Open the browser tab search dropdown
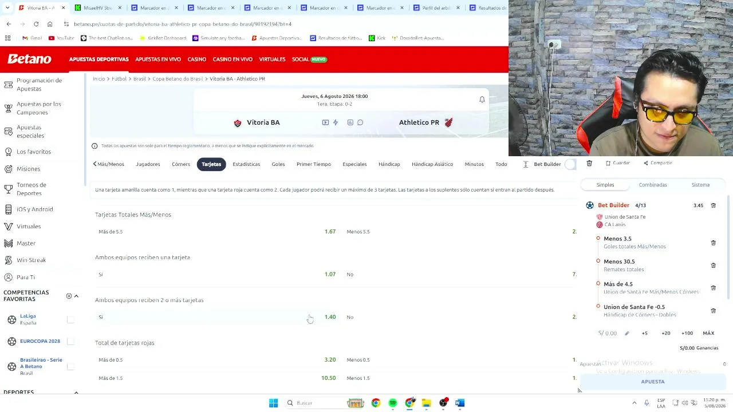Image resolution: width=733 pixels, height=412 pixels. (x=7, y=7)
